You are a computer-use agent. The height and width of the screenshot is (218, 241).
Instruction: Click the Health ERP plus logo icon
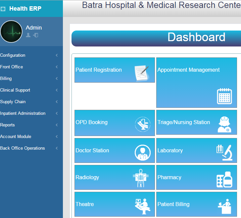point(3,9)
